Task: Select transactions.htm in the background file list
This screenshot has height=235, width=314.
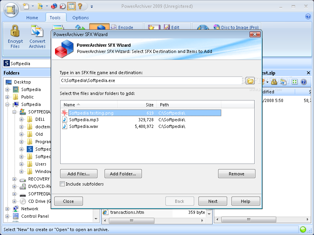Action: 127,212
